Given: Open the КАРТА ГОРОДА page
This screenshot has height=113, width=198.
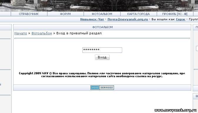Looking at the screenshot, I should [138, 14].
